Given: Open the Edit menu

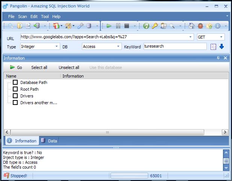Looking at the screenshot, I should point(34,16).
